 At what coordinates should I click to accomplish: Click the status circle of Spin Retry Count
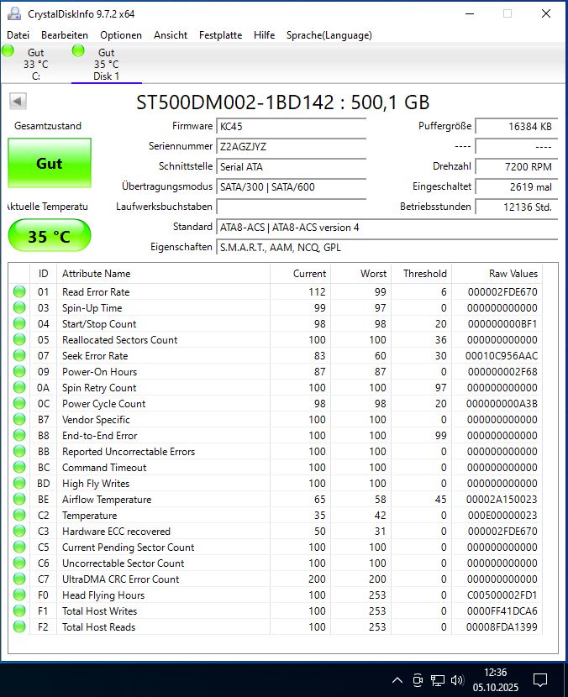click(19, 388)
